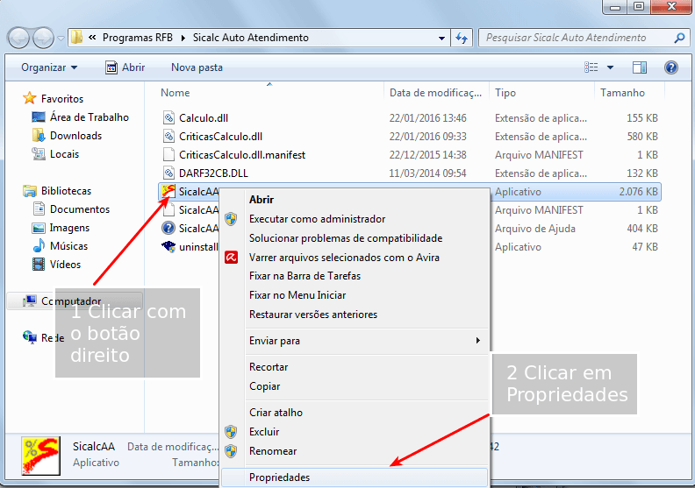This screenshot has width=695, height=488.
Task: Select Favoritos star in navigation pane
Action: click(x=30, y=98)
